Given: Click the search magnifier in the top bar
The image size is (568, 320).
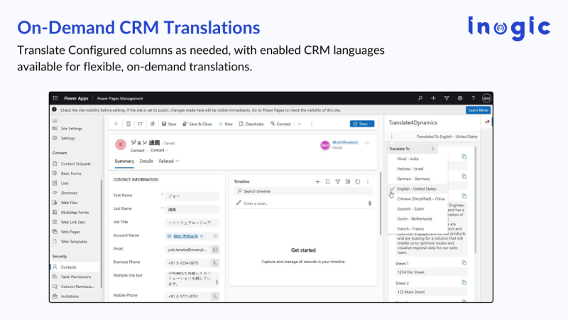Looking at the screenshot, I should [420, 98].
